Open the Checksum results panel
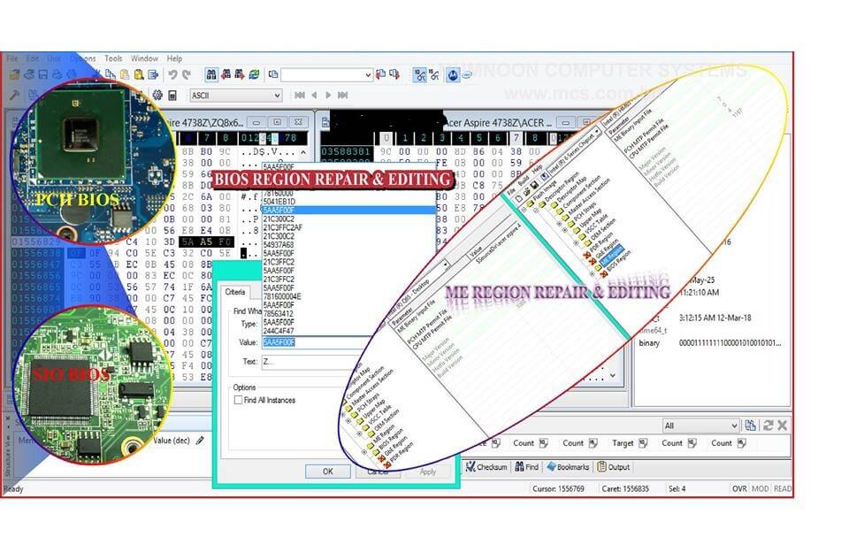The image size is (849, 537). (x=486, y=466)
